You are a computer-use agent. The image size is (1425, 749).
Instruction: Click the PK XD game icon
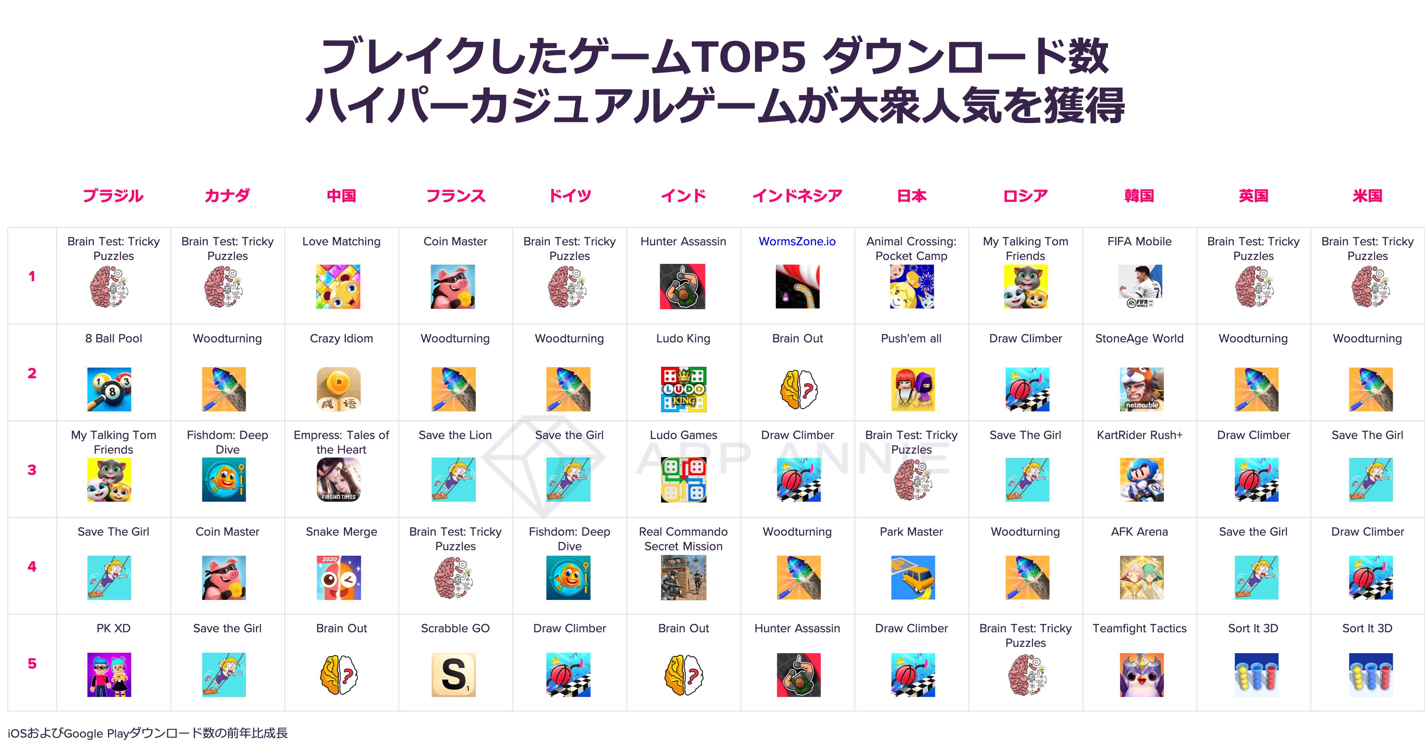point(109,675)
